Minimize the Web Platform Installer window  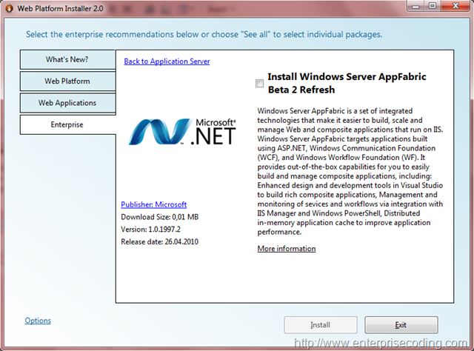[x=416, y=6]
